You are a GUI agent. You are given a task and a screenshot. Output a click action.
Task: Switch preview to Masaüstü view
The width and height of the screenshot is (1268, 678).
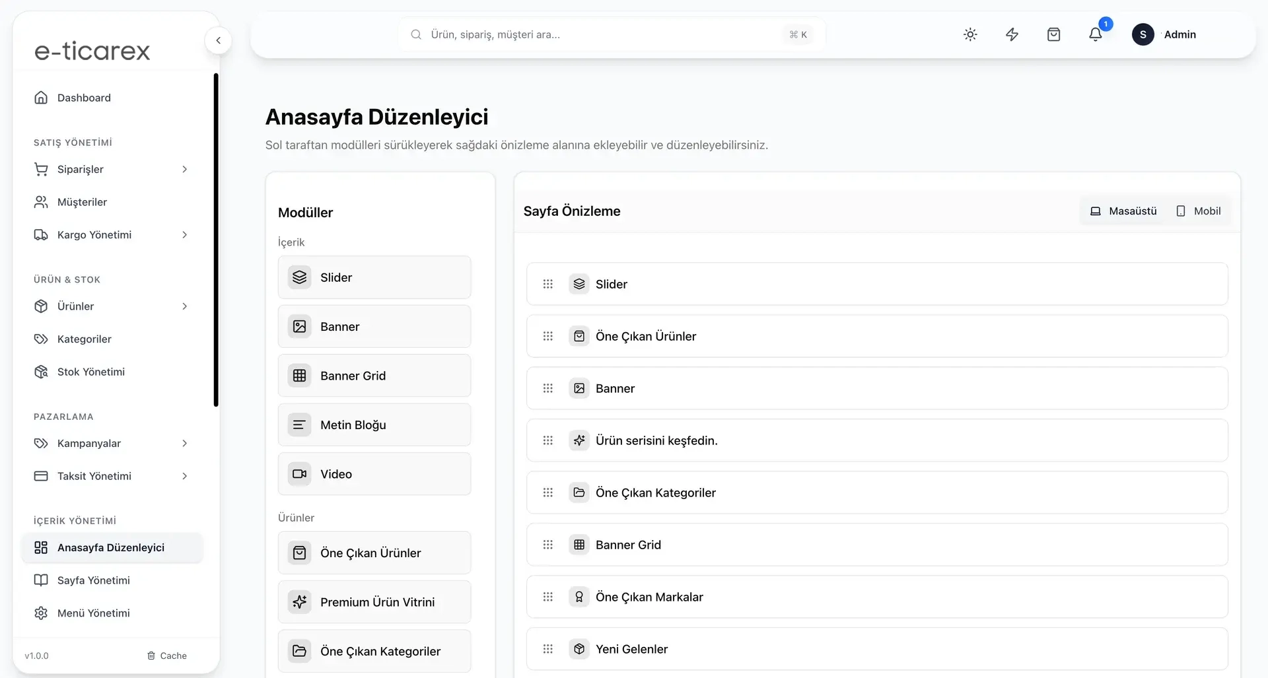(x=1123, y=211)
